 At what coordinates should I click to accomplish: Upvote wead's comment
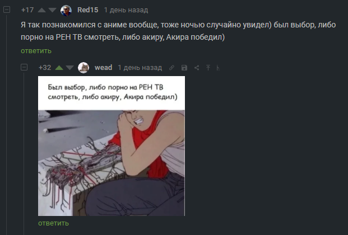click(59, 68)
